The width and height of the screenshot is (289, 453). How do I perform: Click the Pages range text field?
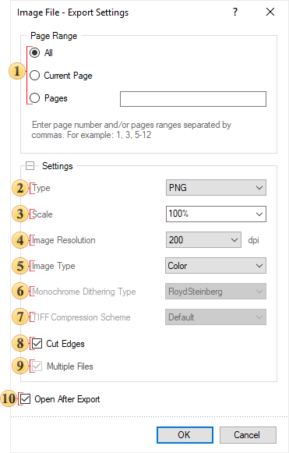193,99
